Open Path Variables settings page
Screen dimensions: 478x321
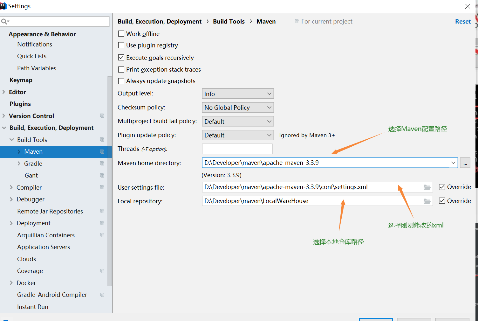37,68
